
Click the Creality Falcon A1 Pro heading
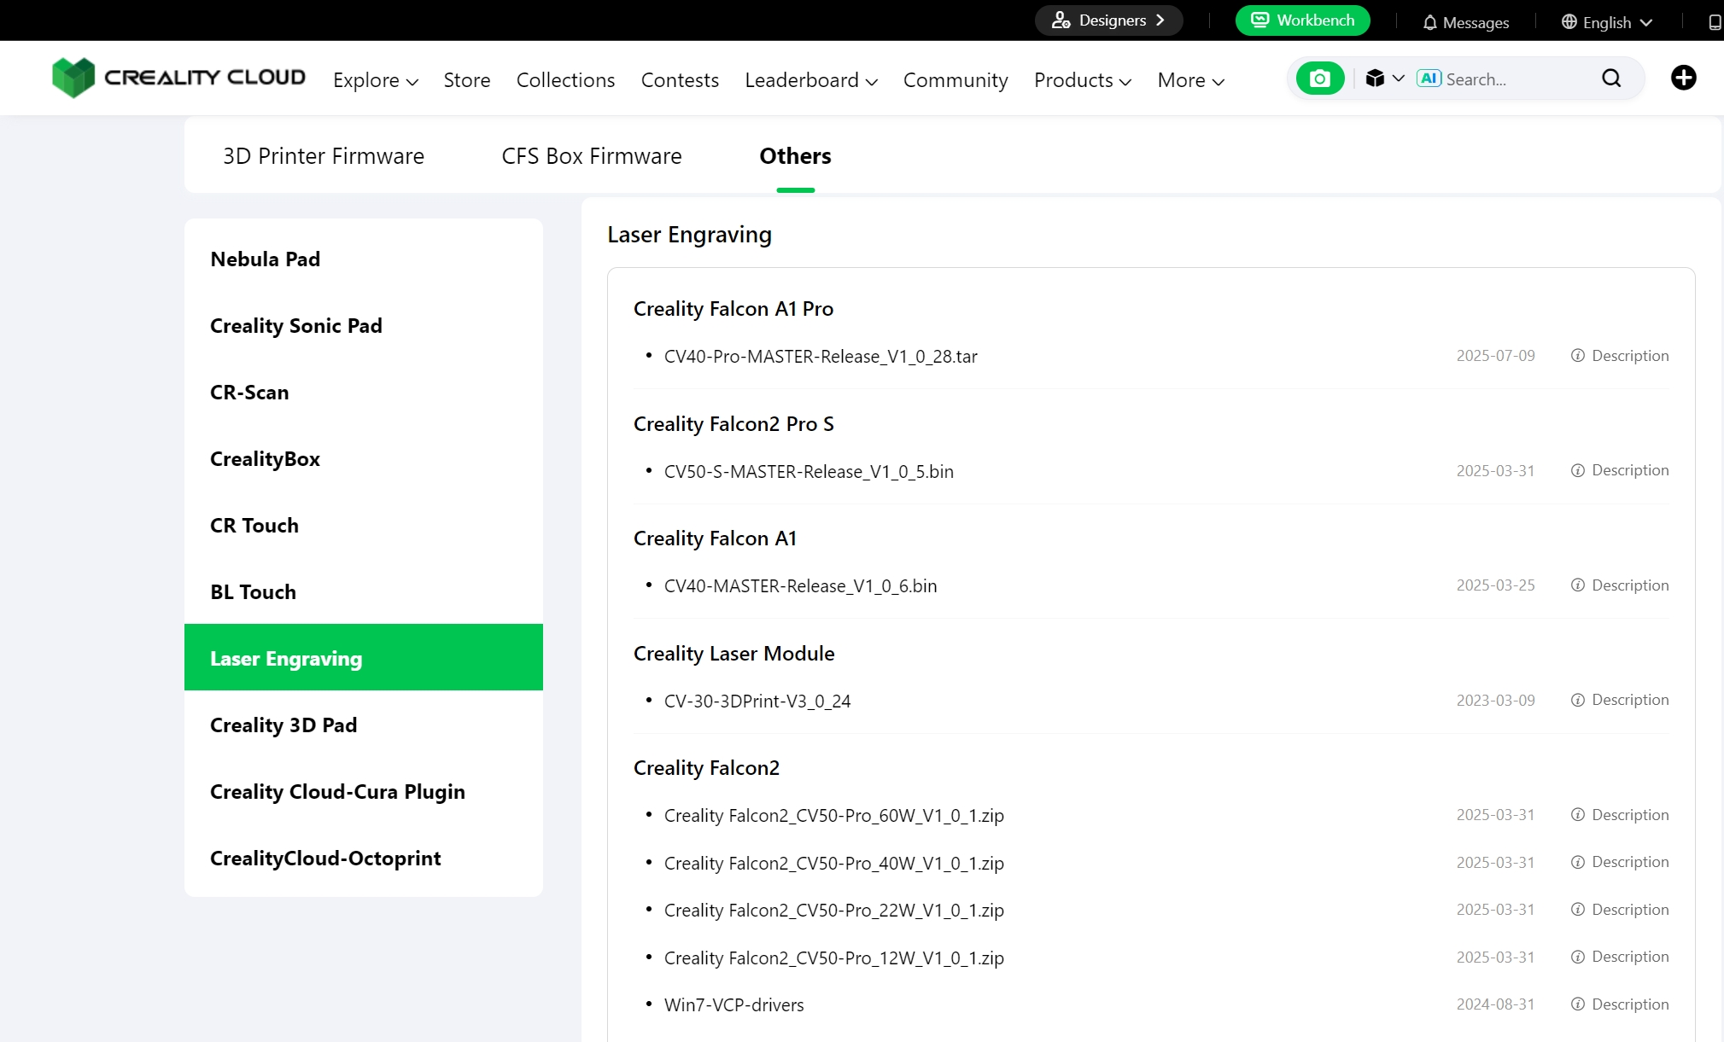click(733, 309)
